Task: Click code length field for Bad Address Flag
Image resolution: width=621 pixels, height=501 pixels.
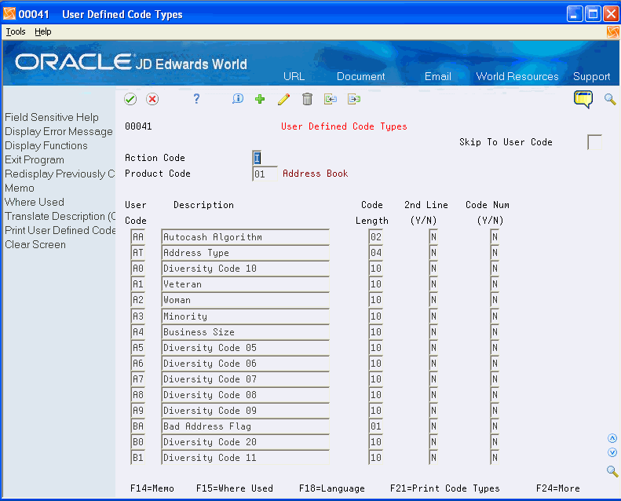Action: (375, 426)
